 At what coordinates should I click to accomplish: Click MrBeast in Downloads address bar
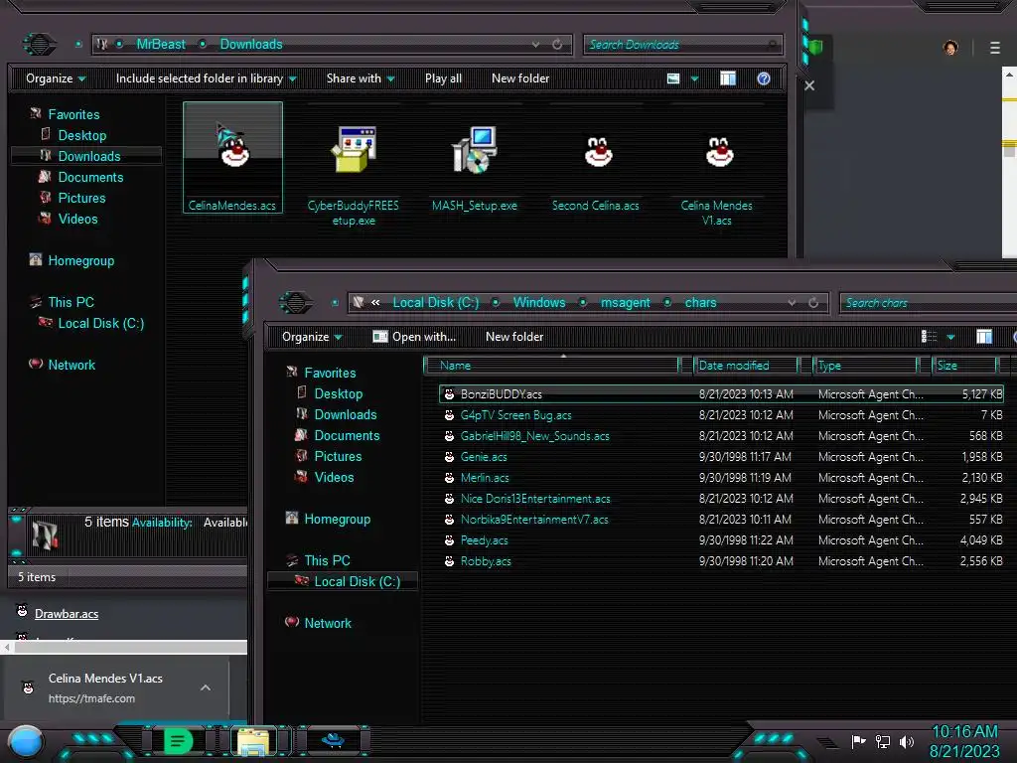161,44
